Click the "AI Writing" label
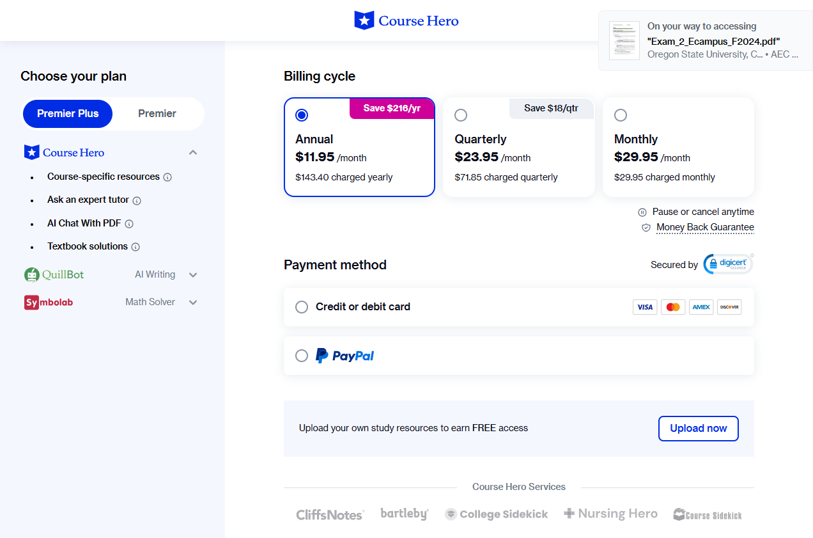 [x=155, y=274]
